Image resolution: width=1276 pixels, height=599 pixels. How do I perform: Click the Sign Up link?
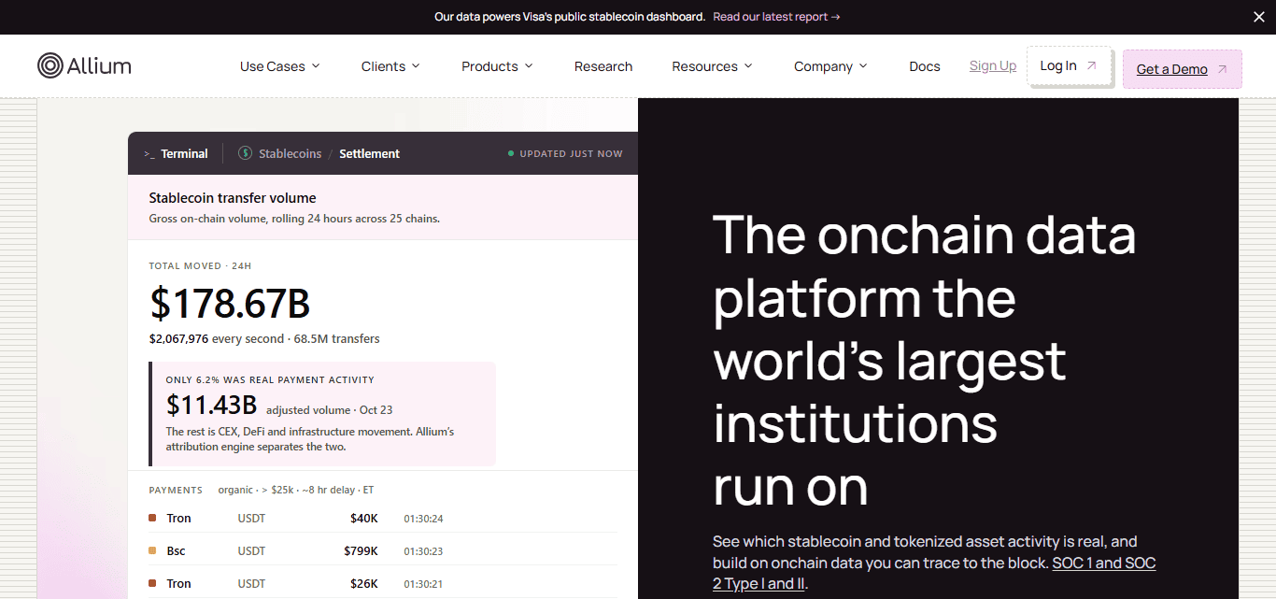tap(993, 65)
